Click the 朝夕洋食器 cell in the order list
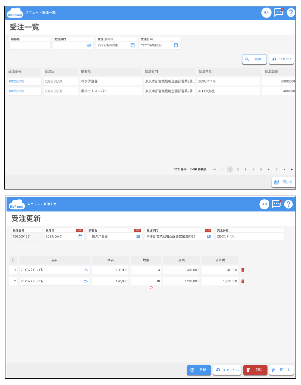Viewport: 301px width, 385px height. point(110,81)
